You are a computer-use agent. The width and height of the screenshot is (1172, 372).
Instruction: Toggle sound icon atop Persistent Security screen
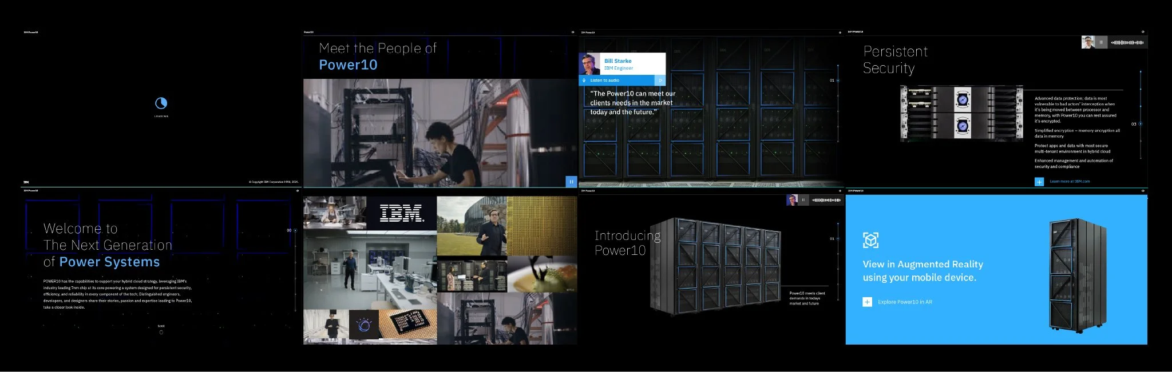pos(1143,32)
